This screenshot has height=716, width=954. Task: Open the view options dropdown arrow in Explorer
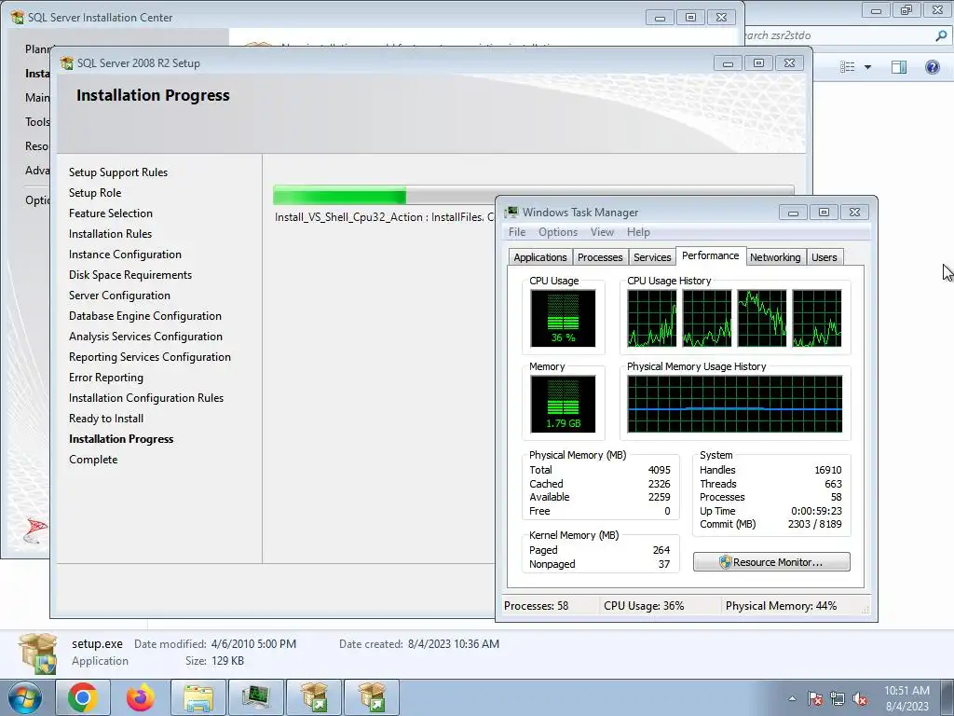pyautogui.click(x=867, y=67)
